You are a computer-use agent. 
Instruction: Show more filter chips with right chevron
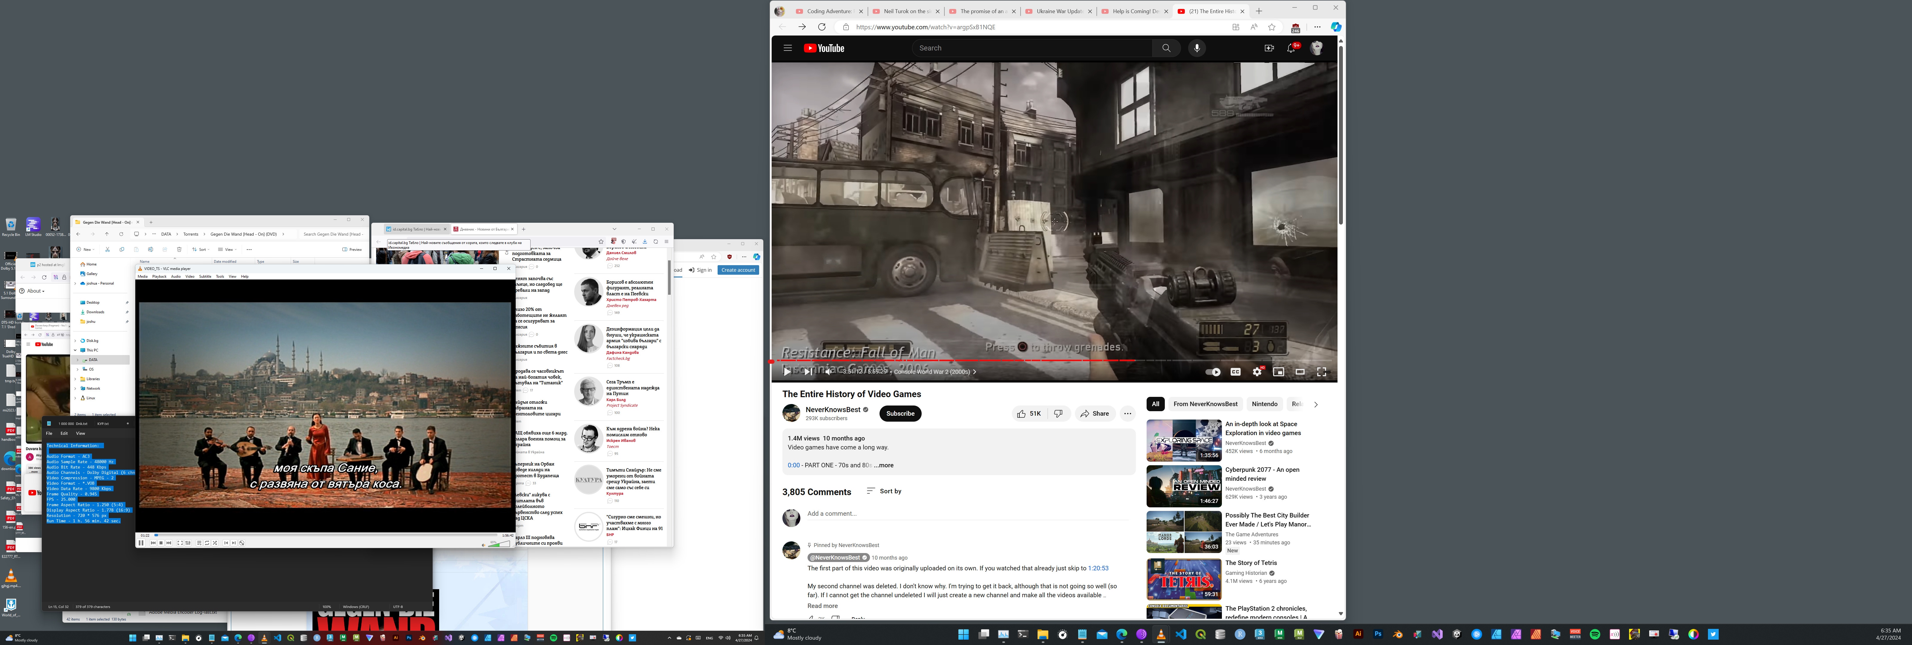(x=1316, y=405)
